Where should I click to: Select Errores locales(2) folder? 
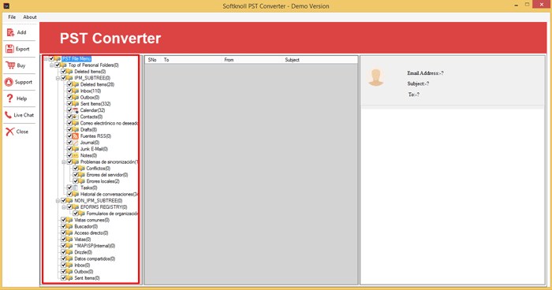click(103, 181)
